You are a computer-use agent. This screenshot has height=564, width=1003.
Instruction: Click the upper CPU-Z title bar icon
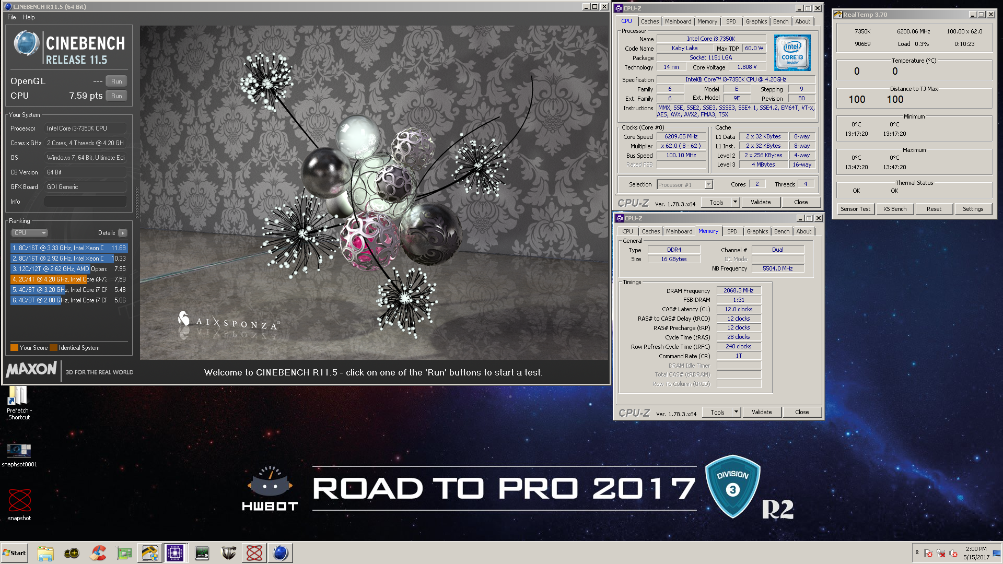point(619,8)
